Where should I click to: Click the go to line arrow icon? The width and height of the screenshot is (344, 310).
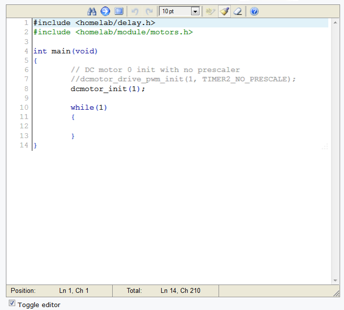(x=105, y=11)
